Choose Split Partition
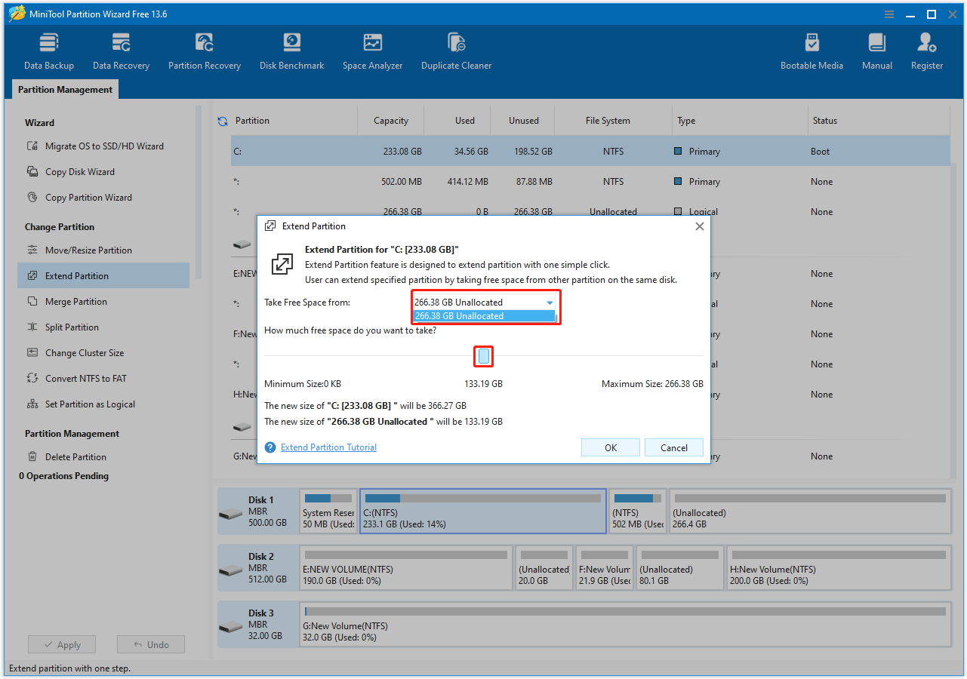Viewport: 967px width, 679px height. click(x=72, y=327)
